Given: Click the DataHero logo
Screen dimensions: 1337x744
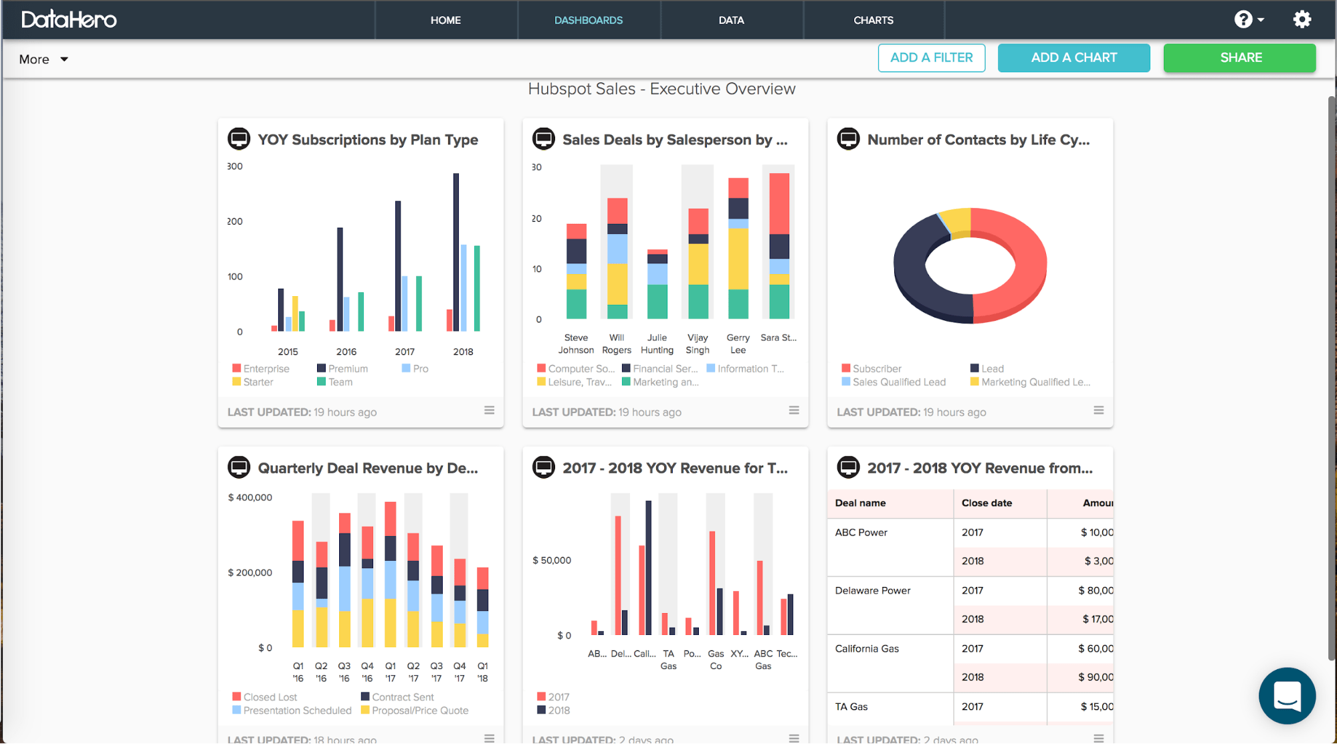Looking at the screenshot, I should pos(68,19).
